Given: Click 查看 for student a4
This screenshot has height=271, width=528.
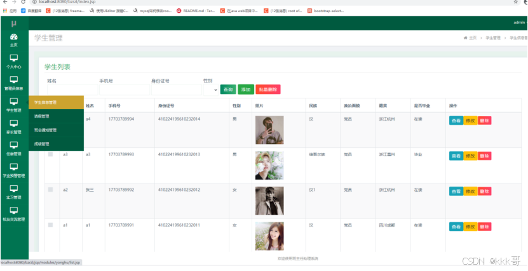Looking at the screenshot, I should pyautogui.click(x=456, y=121).
